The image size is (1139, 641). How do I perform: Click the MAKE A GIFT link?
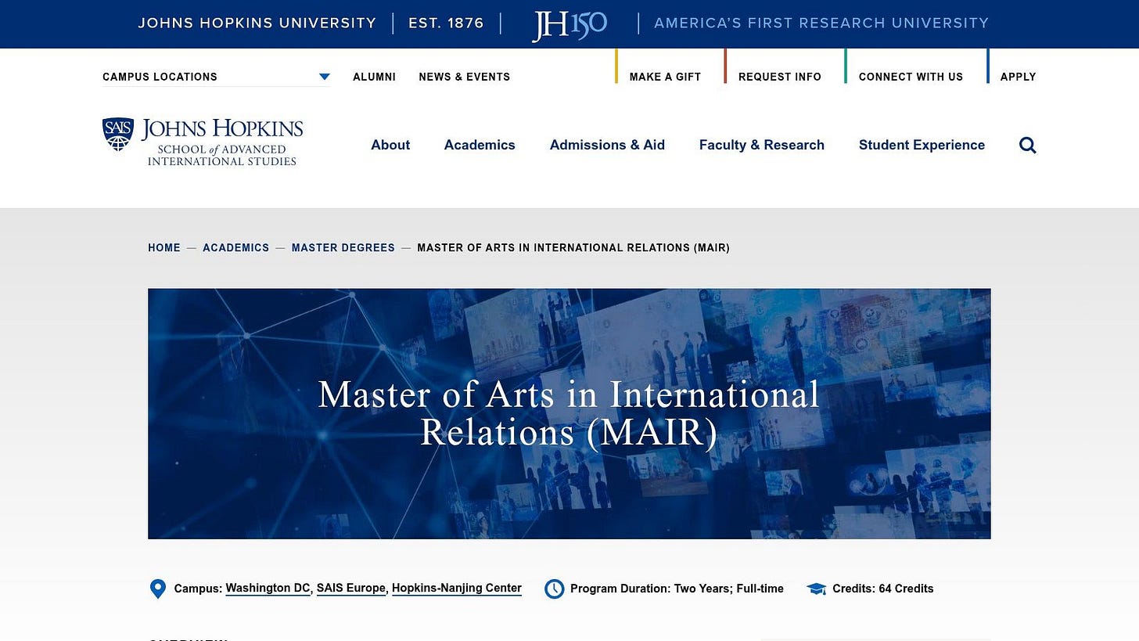pos(665,77)
